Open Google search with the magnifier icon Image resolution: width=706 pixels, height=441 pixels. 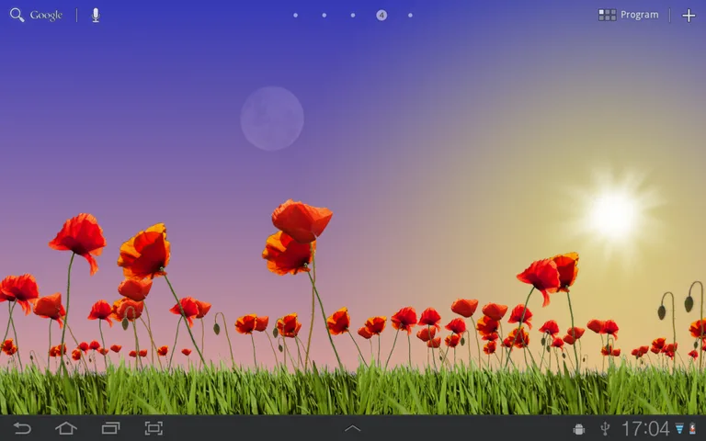(x=17, y=15)
